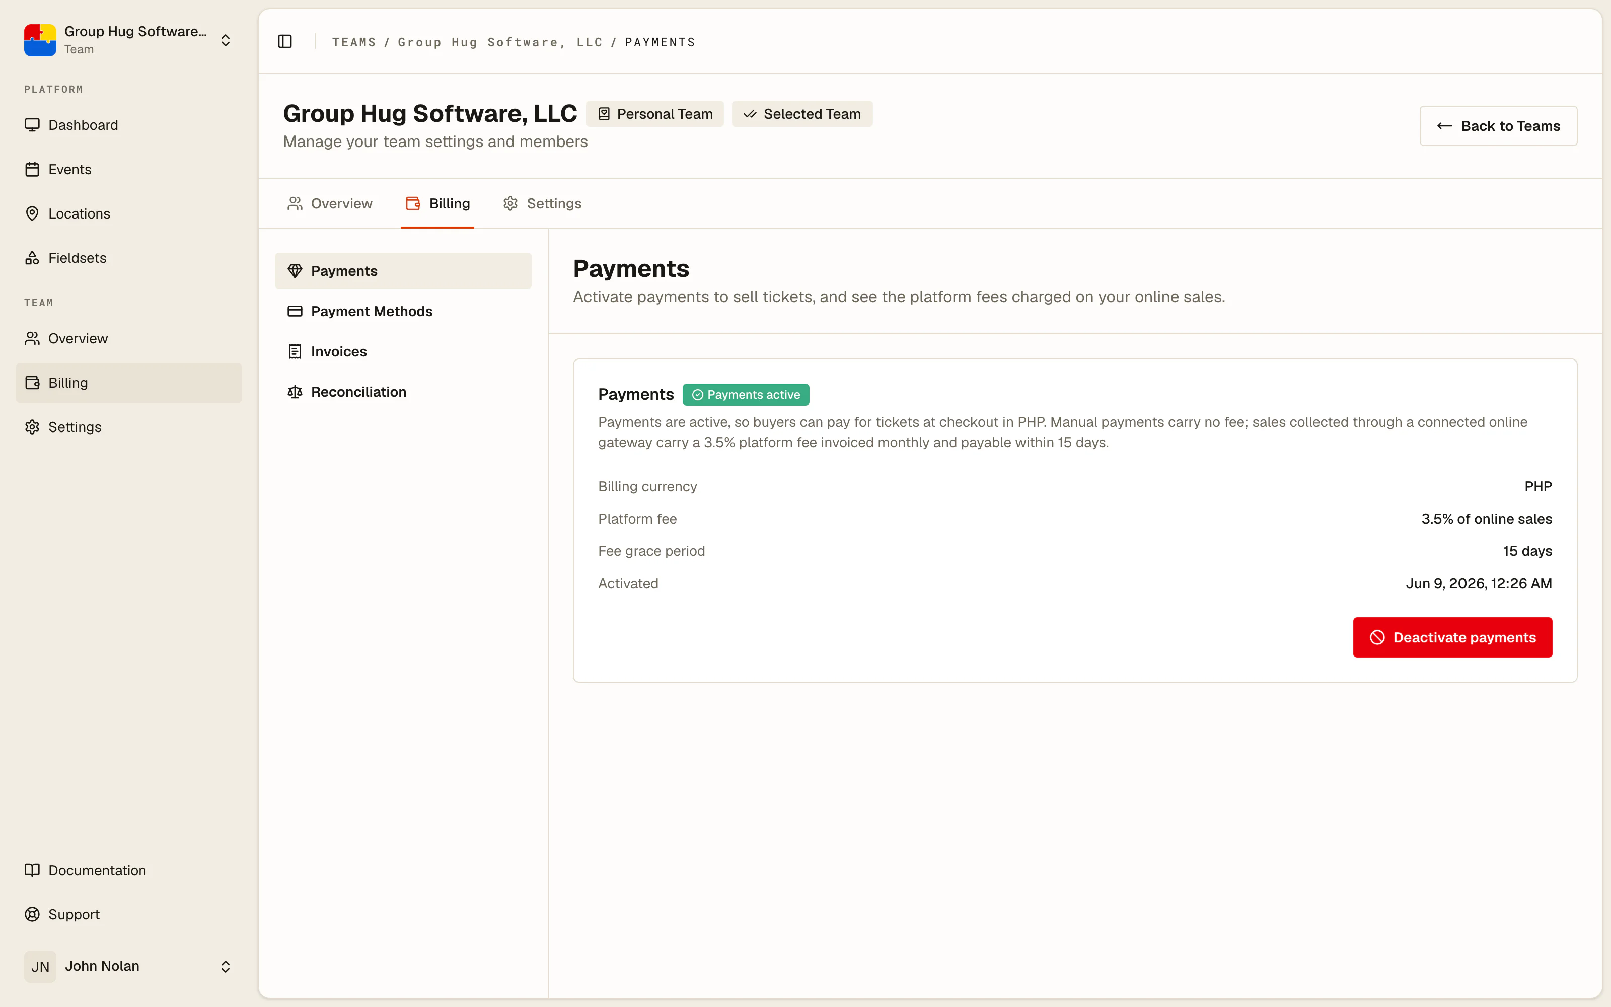Open Documentation link in sidebar
This screenshot has width=1611, height=1007.
(128, 870)
